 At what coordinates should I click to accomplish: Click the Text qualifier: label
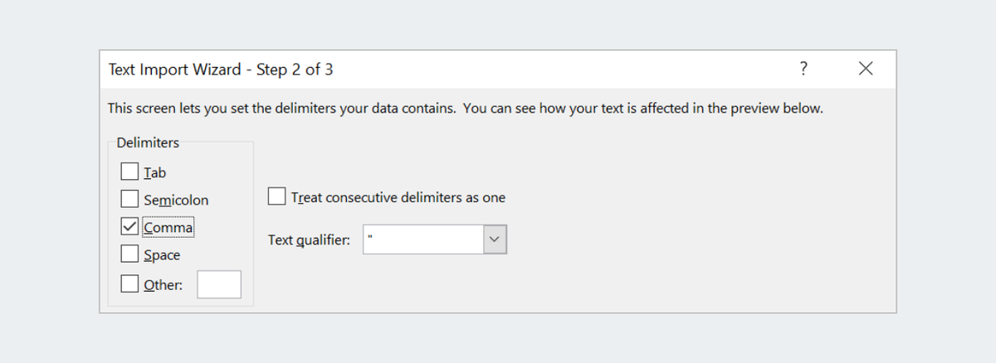[309, 240]
